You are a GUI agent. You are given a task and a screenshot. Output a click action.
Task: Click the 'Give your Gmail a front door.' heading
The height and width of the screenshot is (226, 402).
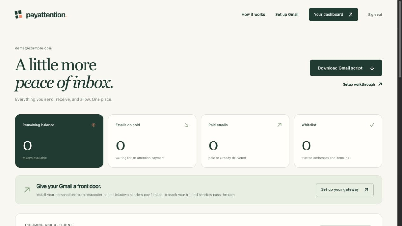(69, 186)
